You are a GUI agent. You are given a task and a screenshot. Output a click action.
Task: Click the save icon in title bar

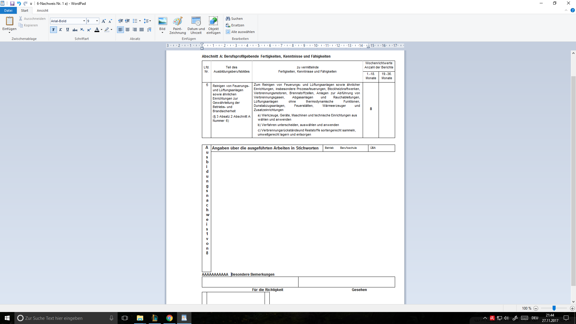click(12, 4)
